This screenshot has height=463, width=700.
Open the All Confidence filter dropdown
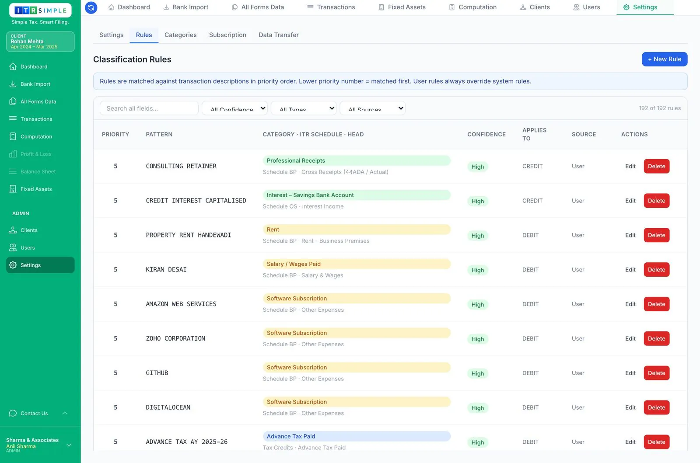click(x=234, y=108)
